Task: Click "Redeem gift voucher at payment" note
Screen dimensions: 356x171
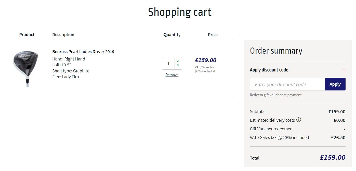Action: 276,95
